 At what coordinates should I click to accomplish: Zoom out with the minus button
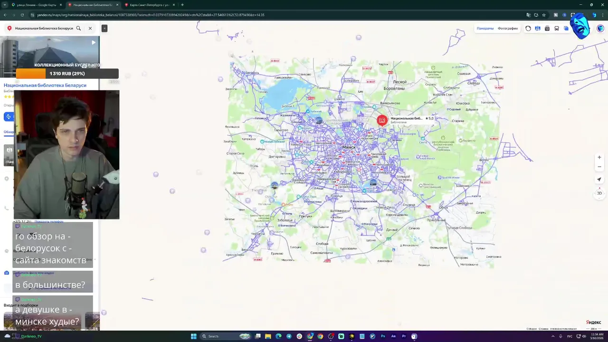point(599,167)
